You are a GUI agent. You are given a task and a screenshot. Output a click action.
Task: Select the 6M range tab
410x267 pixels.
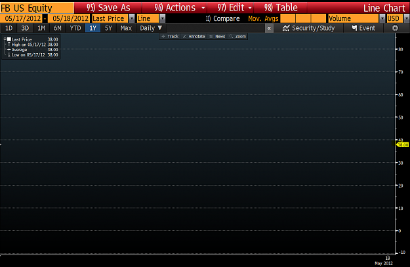(57, 28)
